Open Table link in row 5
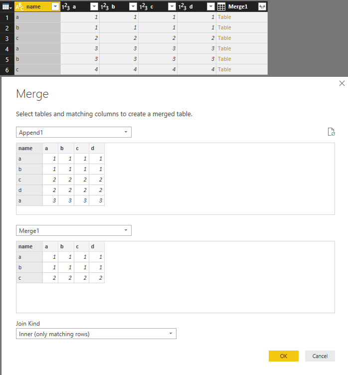The image size is (348, 375). coord(224,59)
